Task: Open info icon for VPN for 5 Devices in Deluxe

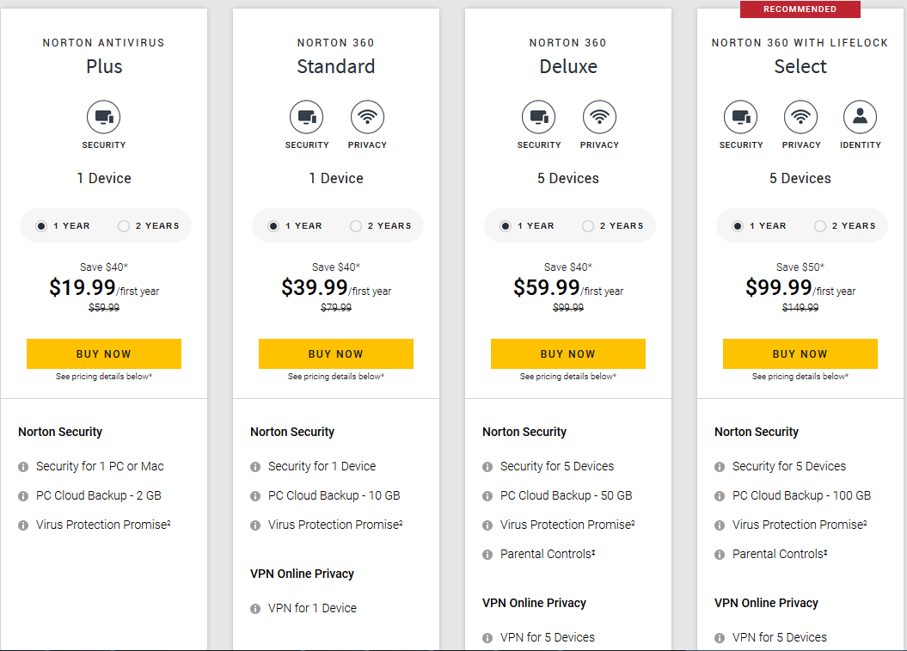Action: pos(487,638)
